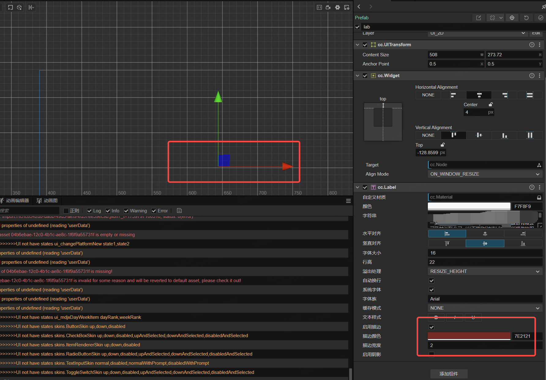This screenshot has width=546, height=380.
Task: Uncheck the 启用描边 outline checkbox
Action: pyautogui.click(x=432, y=327)
